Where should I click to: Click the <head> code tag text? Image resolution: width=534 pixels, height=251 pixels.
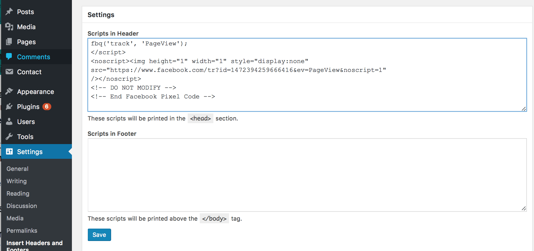coord(200,118)
